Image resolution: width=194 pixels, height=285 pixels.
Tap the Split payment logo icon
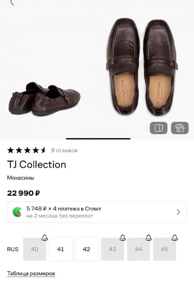point(17,212)
